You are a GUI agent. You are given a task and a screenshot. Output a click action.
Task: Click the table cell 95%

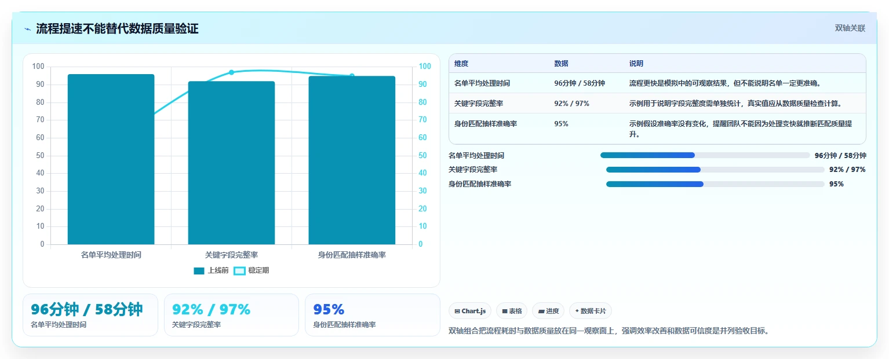tap(561, 124)
